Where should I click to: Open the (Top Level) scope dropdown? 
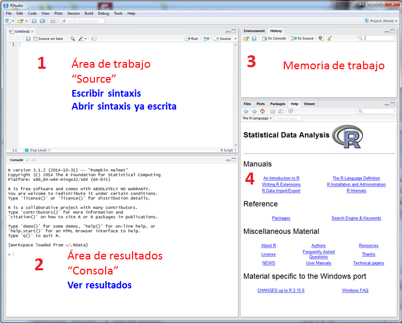pyautogui.click(x=37, y=150)
